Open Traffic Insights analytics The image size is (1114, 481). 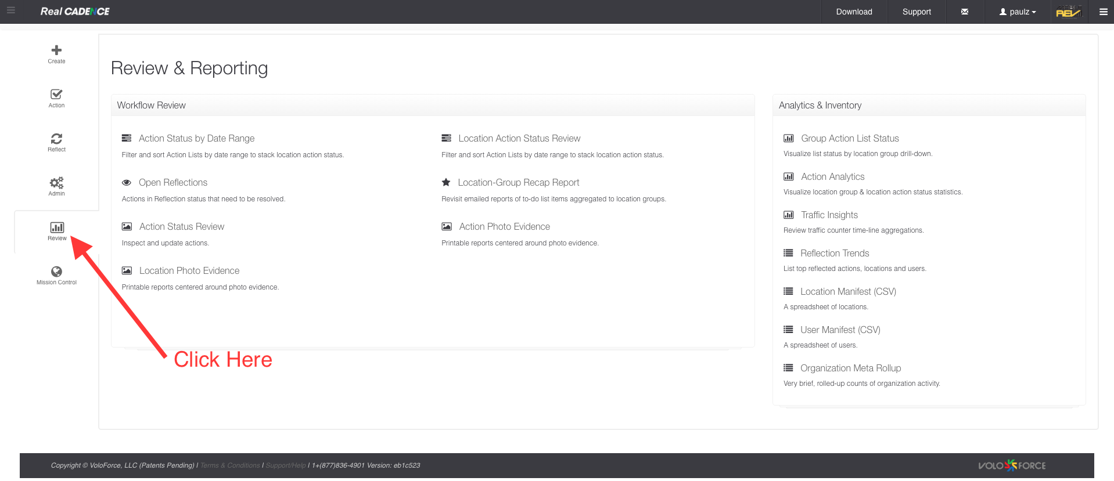click(829, 215)
